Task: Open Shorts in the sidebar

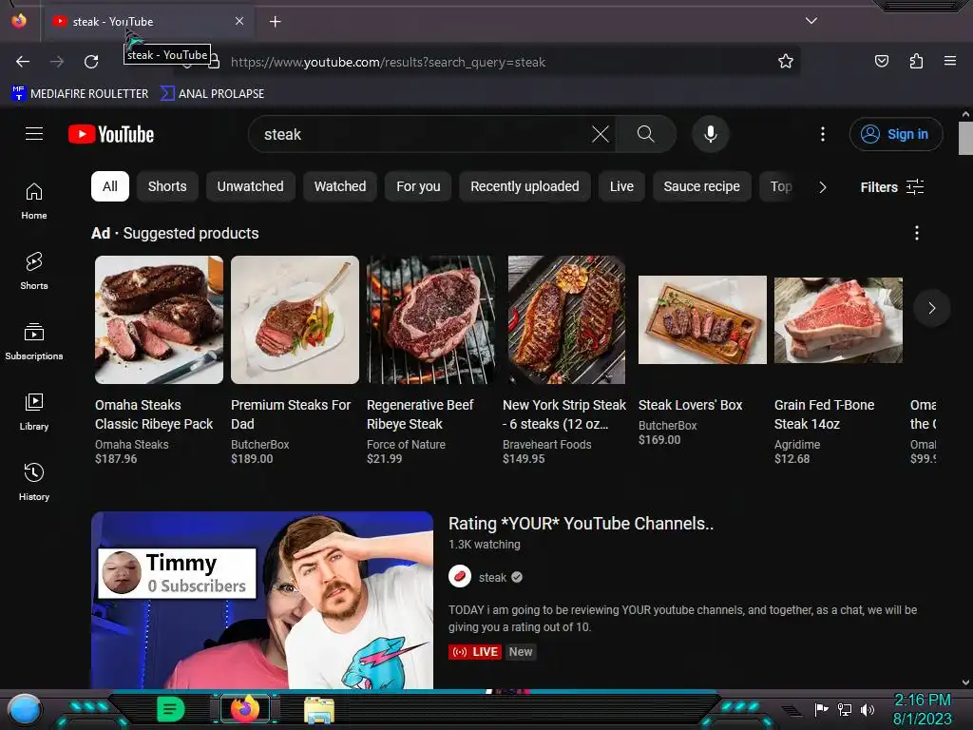Action: (34, 271)
